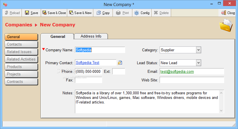This screenshot has height=129, width=238.
Task: Click Save & New button
Action: pos(80,13)
